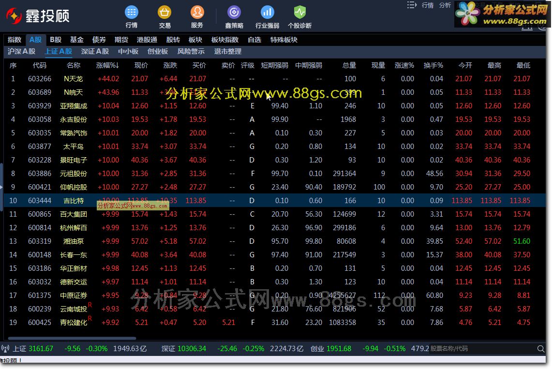
Task: Select the 仰帆控股 stock row
Action: (275, 187)
